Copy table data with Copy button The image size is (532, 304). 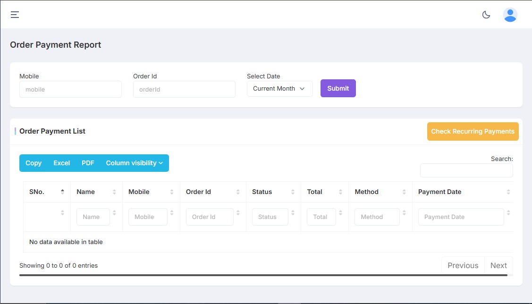pyautogui.click(x=34, y=163)
